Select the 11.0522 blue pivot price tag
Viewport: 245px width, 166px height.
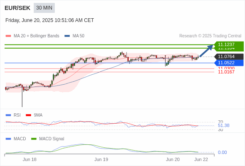coord(229,63)
